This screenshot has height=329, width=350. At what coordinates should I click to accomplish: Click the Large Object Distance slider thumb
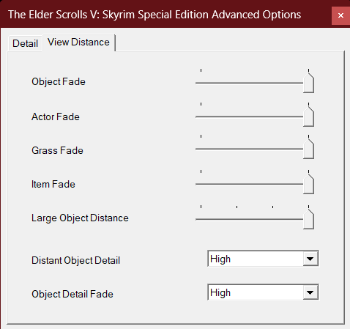click(x=308, y=219)
